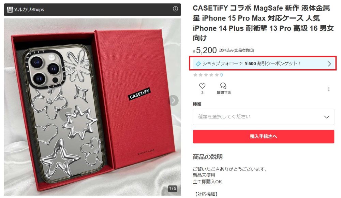Viewport: 341px width, 198px height.
Task: Click the メルカリShops store icon
Action: pyautogui.click(x=10, y=10)
